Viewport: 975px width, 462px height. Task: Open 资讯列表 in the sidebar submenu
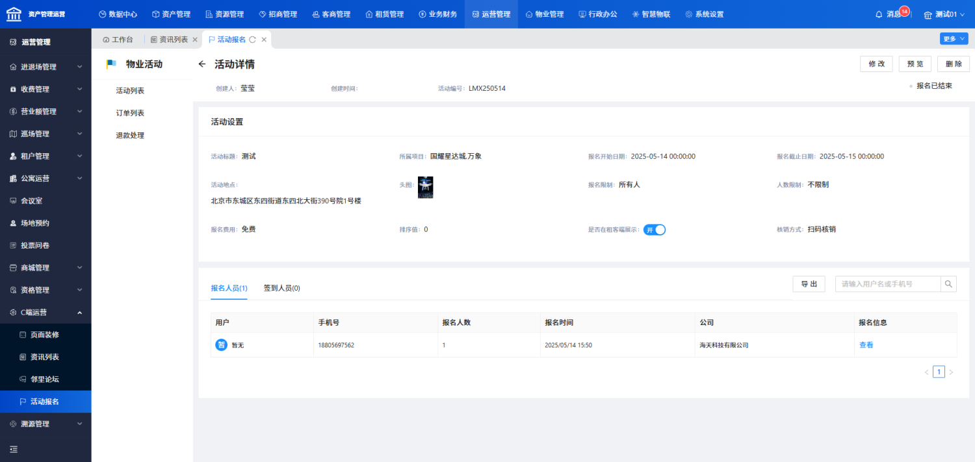(x=45, y=357)
